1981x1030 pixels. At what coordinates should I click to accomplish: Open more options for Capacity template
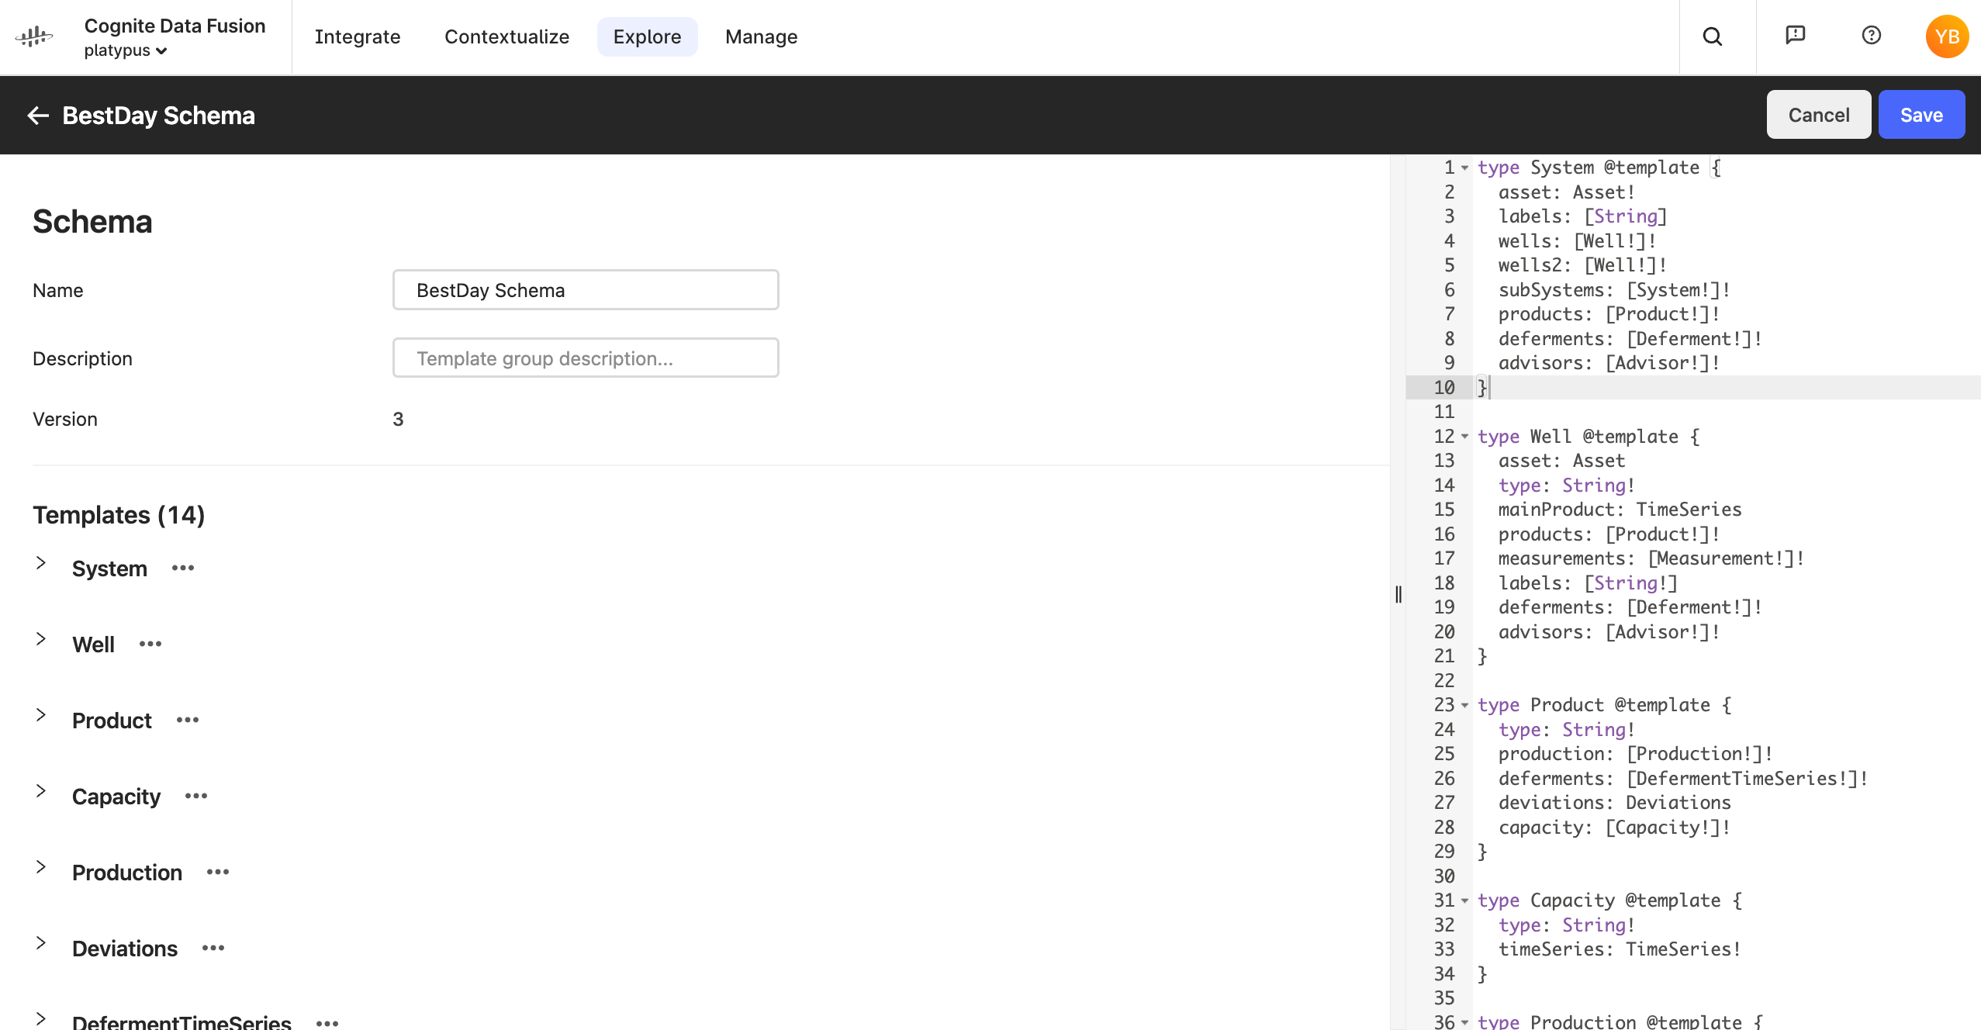(196, 796)
